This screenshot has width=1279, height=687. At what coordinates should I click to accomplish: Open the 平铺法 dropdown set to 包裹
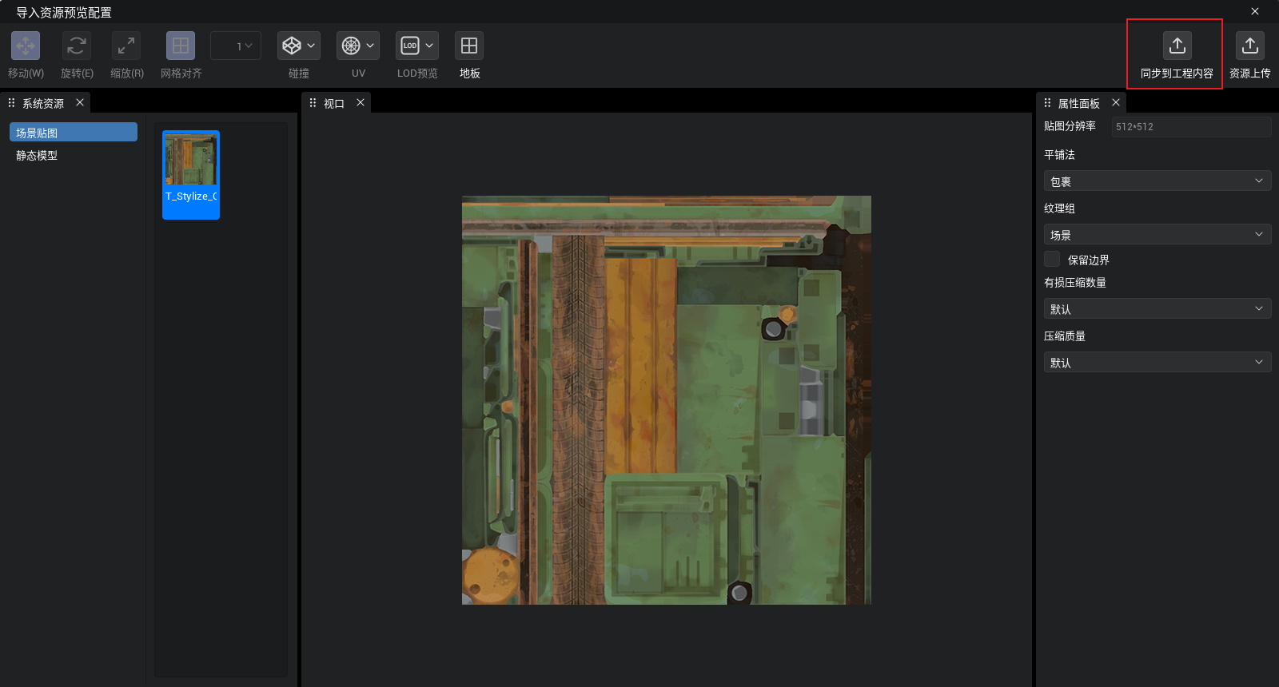(x=1157, y=181)
